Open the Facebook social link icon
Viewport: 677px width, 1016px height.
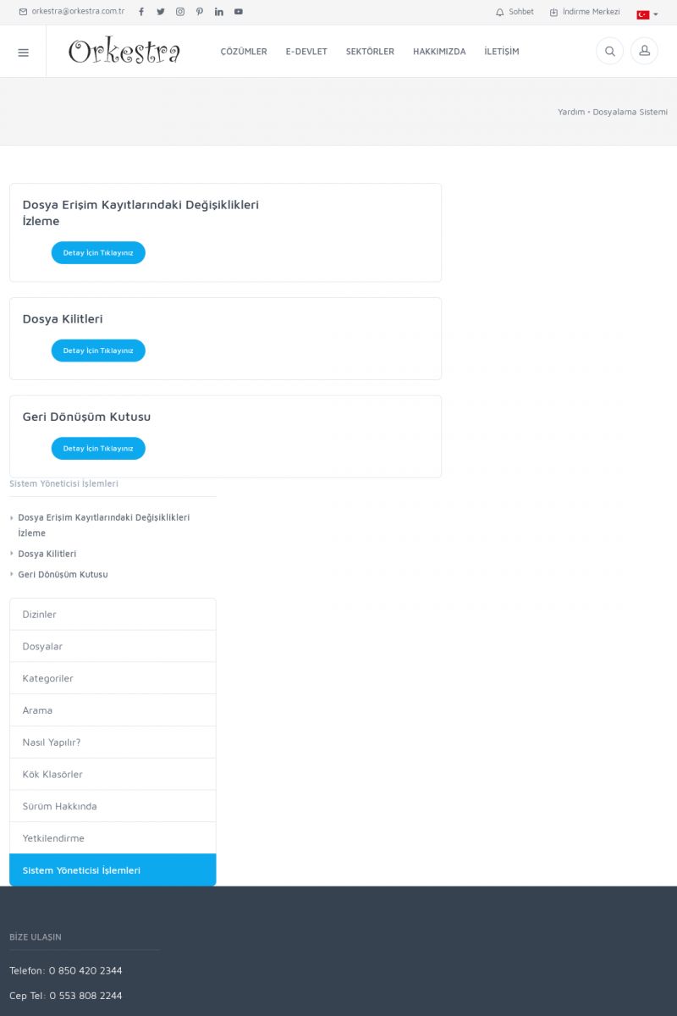[141, 12]
